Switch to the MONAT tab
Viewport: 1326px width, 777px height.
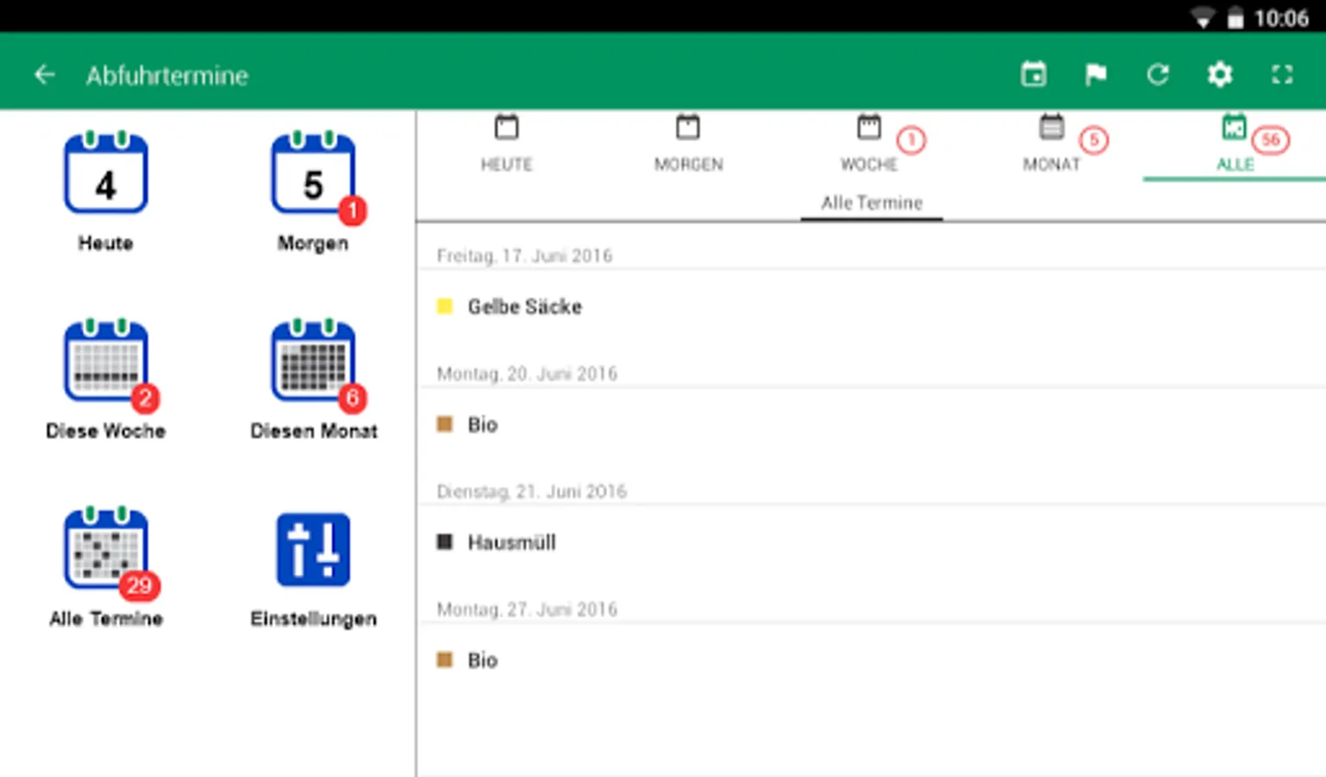tap(1051, 144)
